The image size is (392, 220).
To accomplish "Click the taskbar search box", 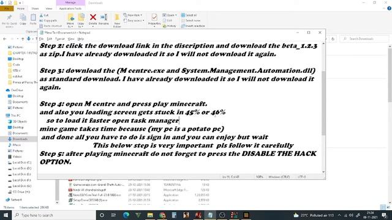I will (x=54, y=215).
